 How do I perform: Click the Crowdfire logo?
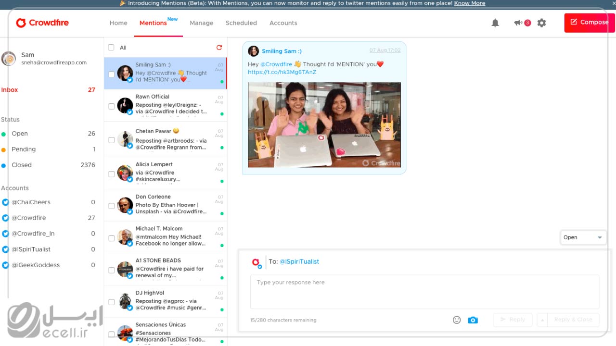click(42, 23)
